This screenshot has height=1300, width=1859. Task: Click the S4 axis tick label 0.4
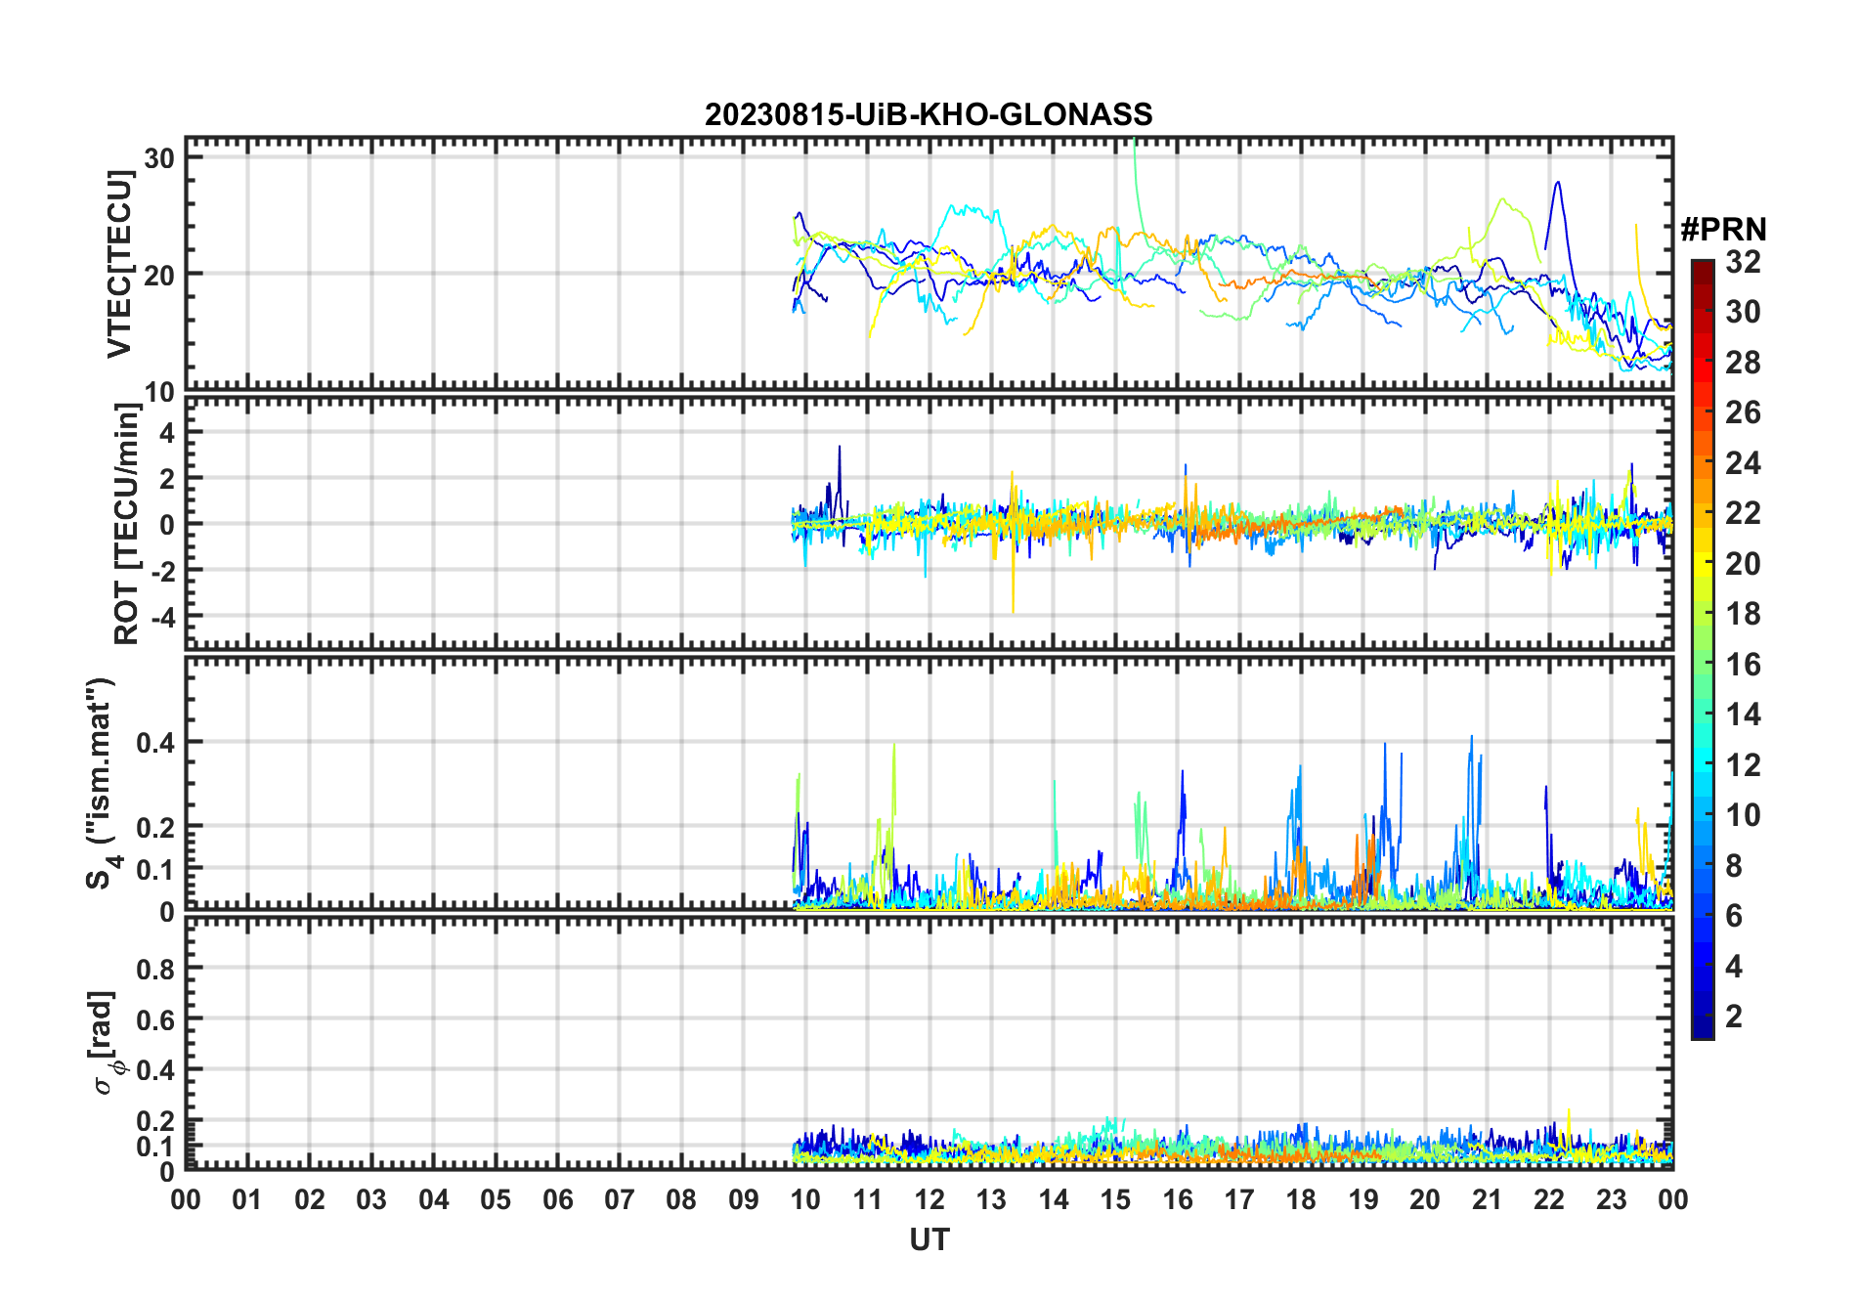click(x=155, y=743)
